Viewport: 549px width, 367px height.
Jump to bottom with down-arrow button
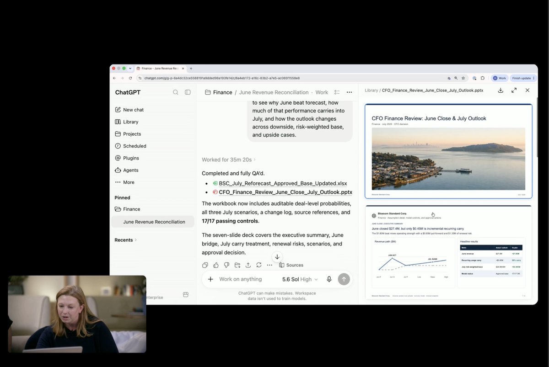[x=277, y=257]
